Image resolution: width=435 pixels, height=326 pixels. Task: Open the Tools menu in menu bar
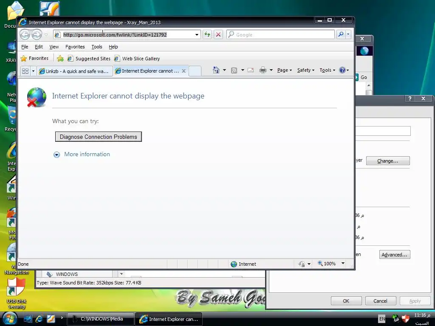[x=97, y=47]
